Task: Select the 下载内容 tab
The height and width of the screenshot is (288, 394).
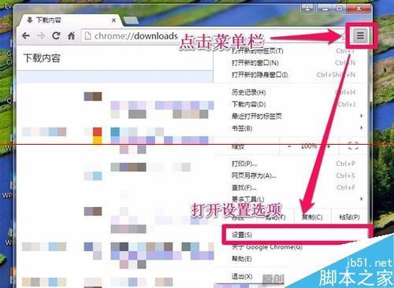Action: [70, 20]
